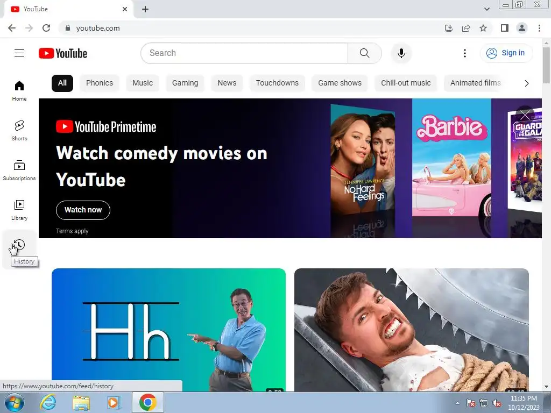Open Chrome profile avatar

[522, 28]
